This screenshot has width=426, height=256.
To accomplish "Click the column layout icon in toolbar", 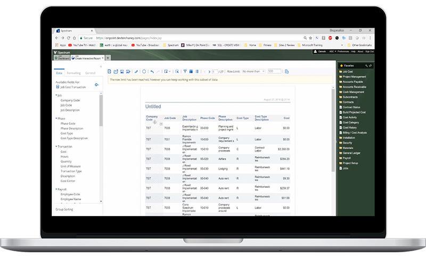I will pyautogui.click(x=197, y=71).
